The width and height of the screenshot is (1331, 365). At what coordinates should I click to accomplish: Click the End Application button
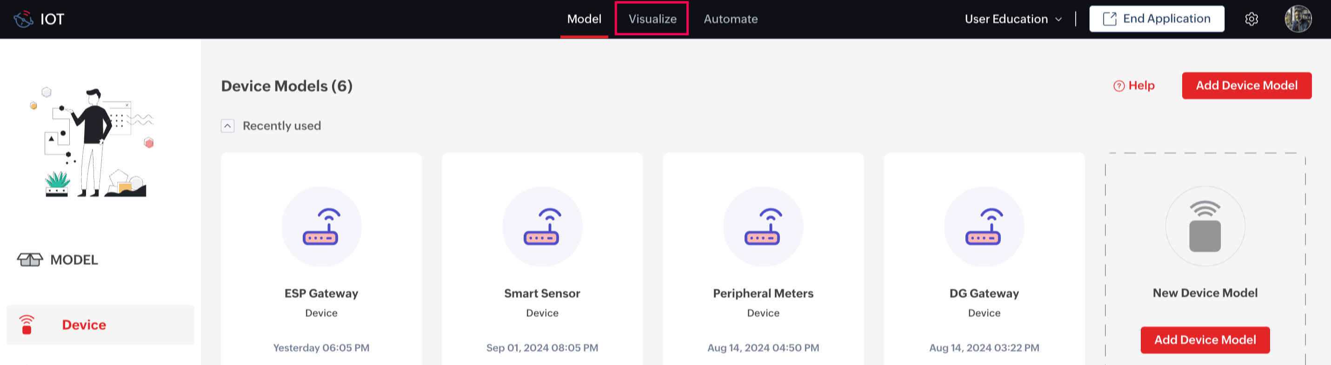coord(1156,19)
